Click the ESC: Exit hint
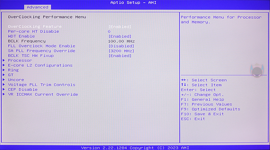270x150 pixels. pos(193,119)
